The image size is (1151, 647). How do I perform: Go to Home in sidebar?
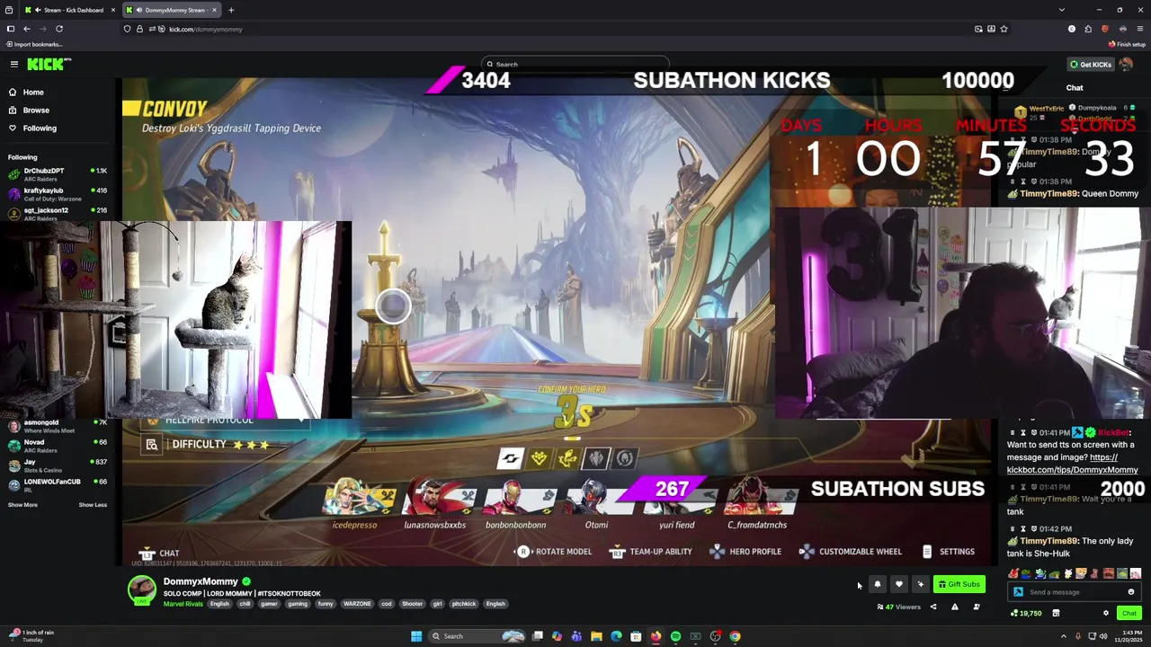pyautogui.click(x=33, y=92)
